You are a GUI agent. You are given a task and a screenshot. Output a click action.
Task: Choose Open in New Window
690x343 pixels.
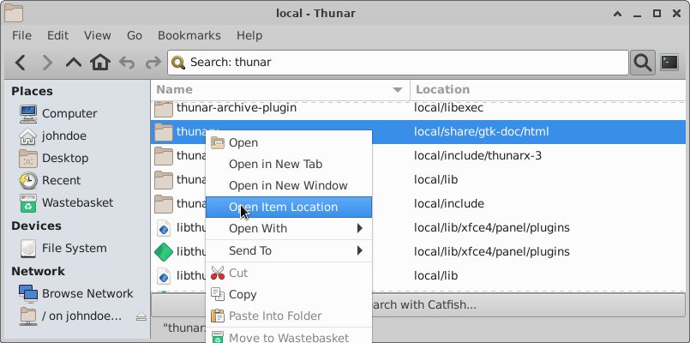[289, 186]
